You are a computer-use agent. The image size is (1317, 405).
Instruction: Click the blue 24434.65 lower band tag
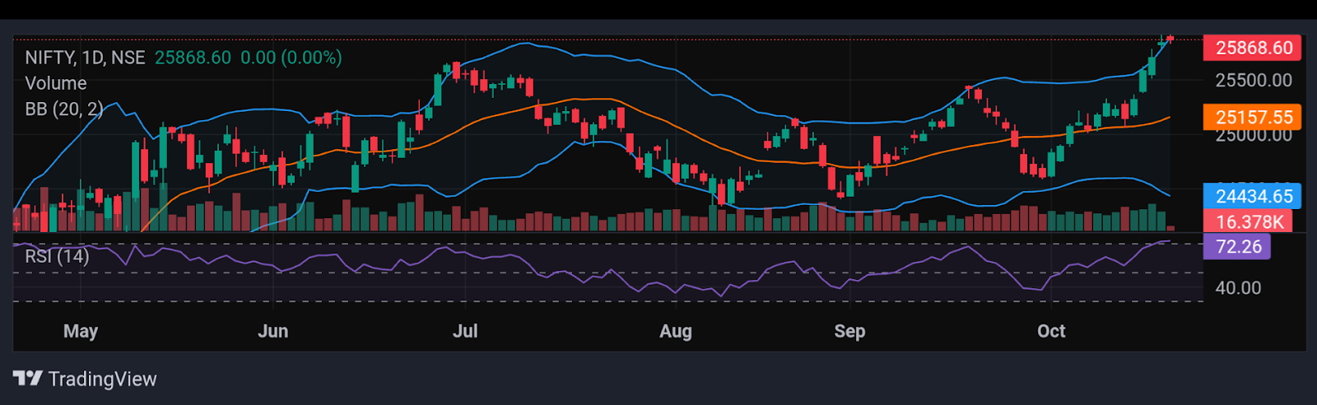1252,196
